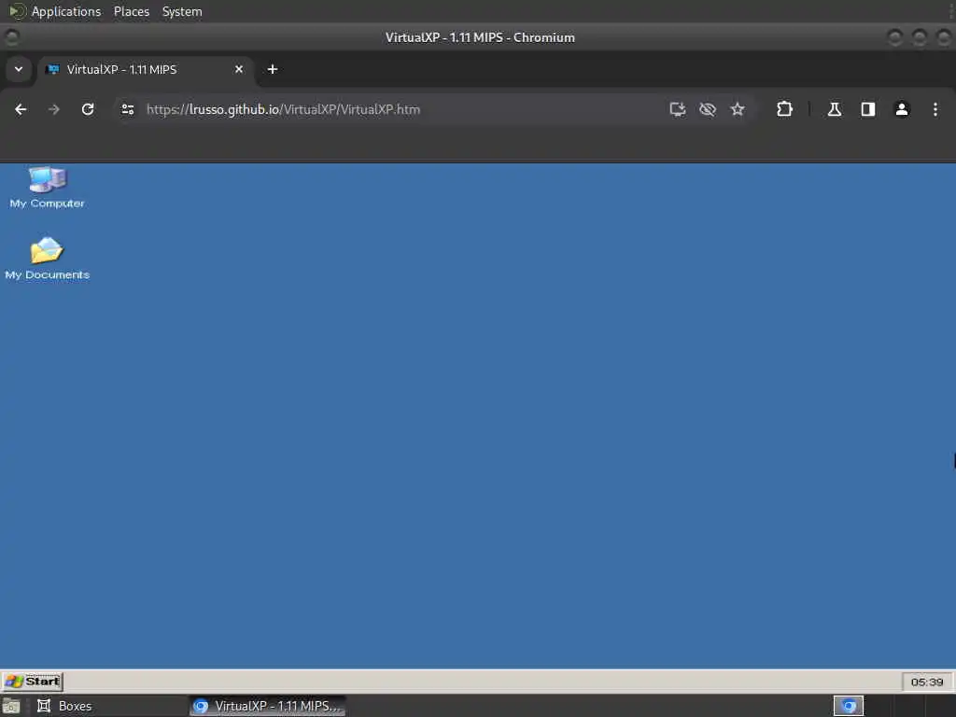Open a new tab with plus button
This screenshot has height=717, width=956.
point(273,69)
